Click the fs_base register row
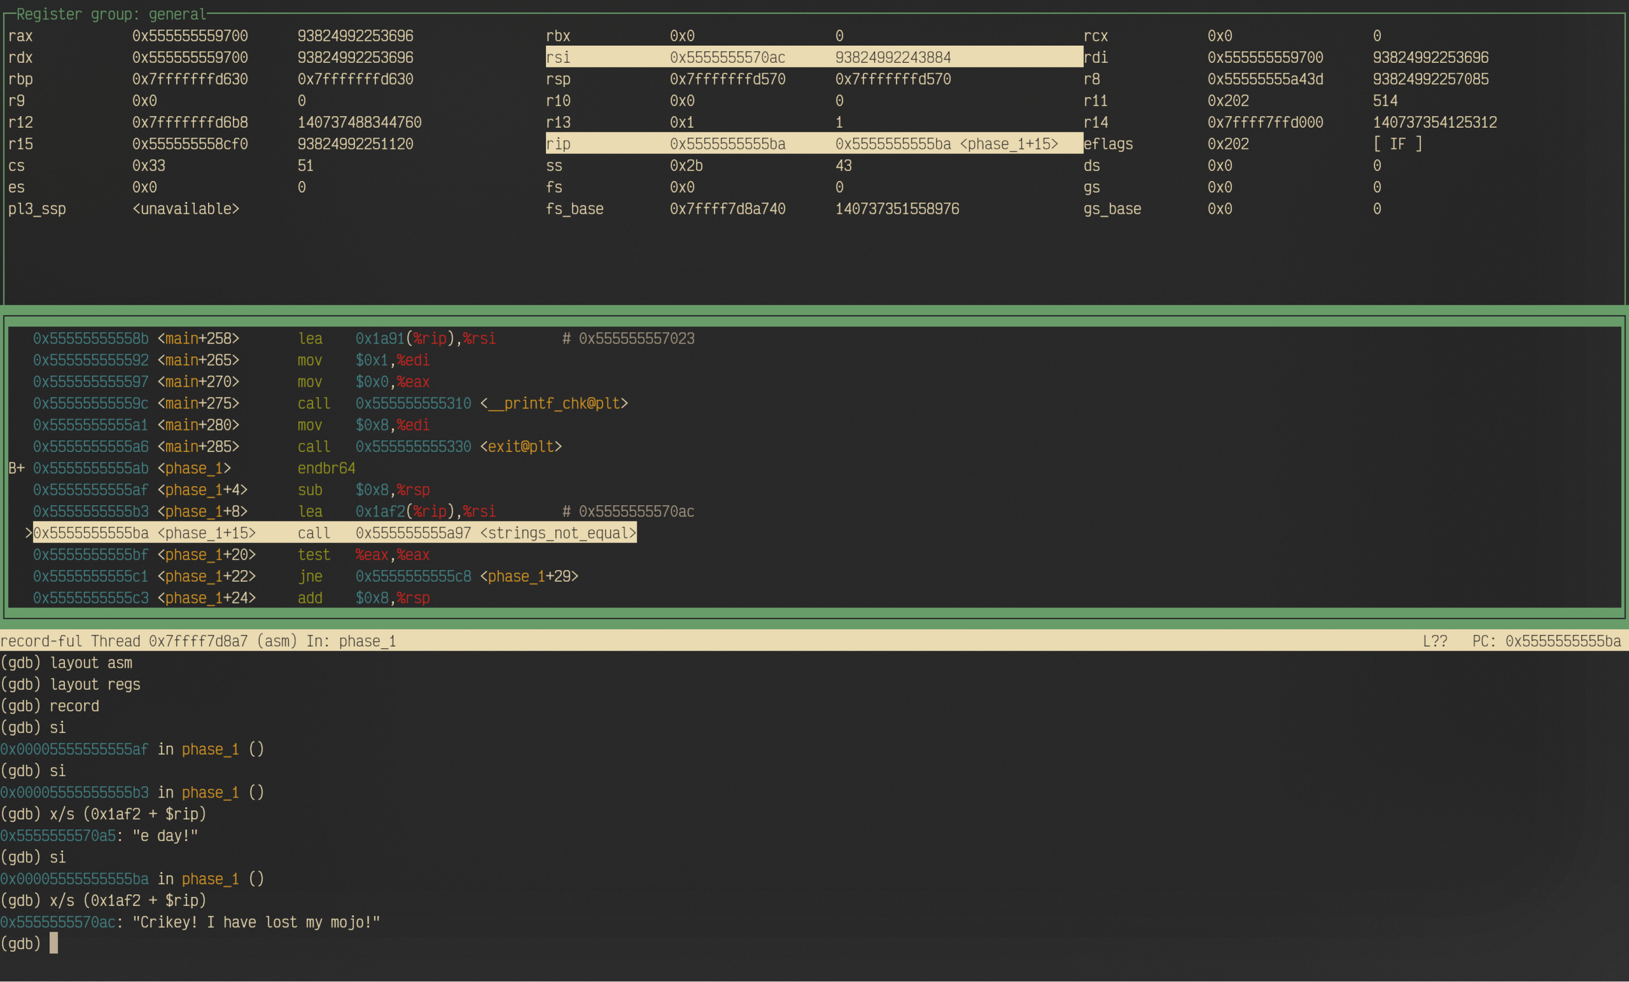This screenshot has width=1629, height=982. pyautogui.click(x=752, y=209)
